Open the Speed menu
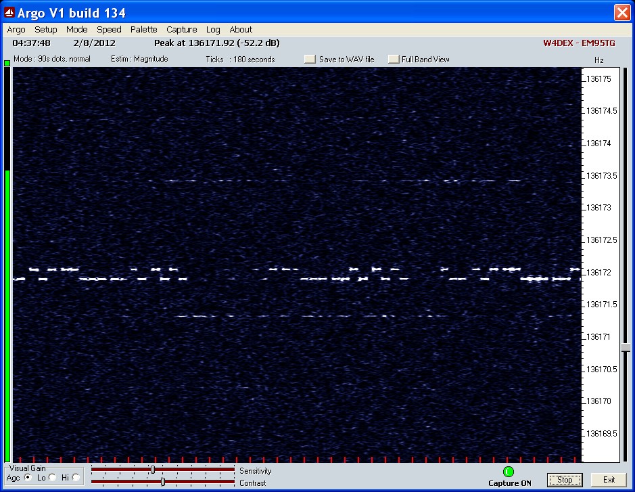Viewport: 635px width, 492px height. coord(109,30)
